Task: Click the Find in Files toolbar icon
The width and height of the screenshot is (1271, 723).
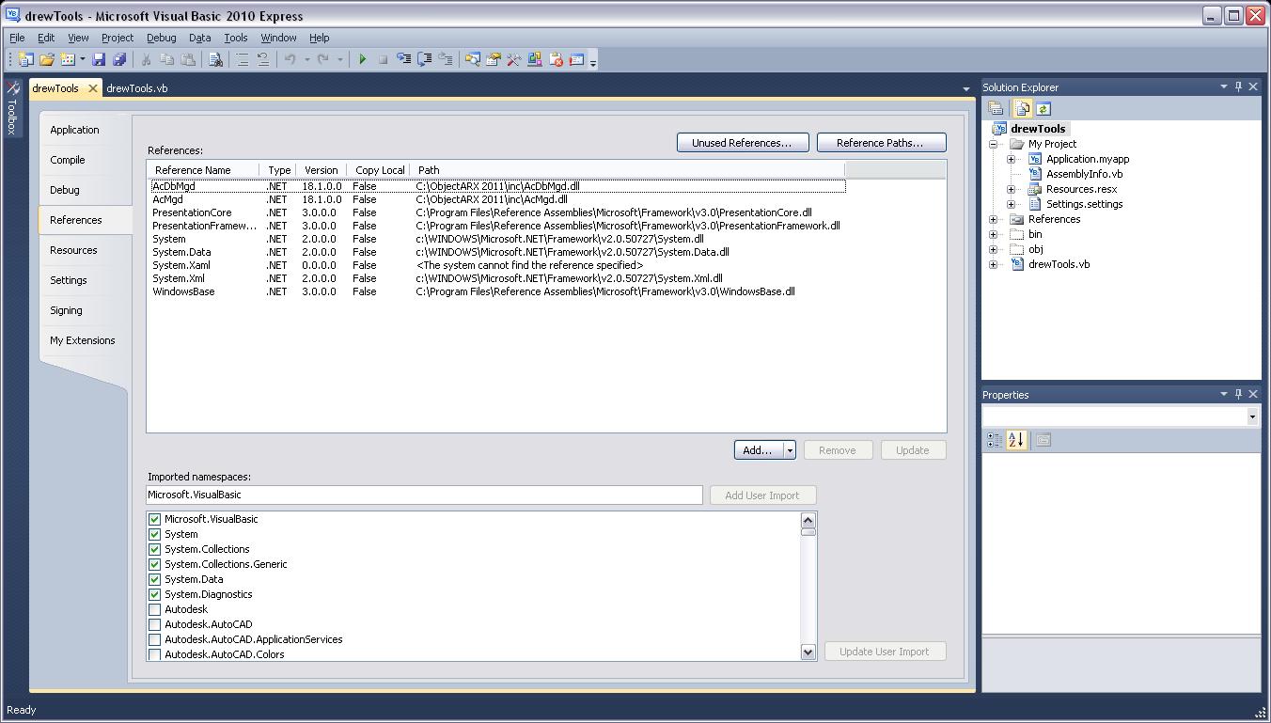Action: tap(215, 59)
